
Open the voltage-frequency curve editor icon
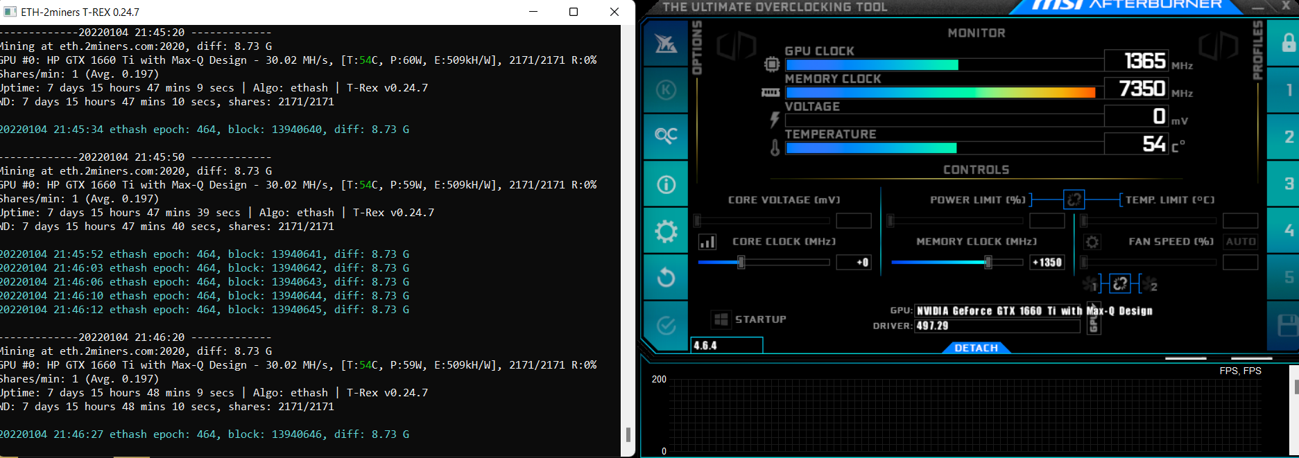707,242
